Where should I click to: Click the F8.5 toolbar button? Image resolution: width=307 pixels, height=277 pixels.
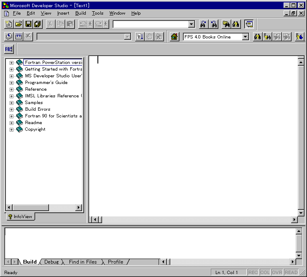click(x=9, y=49)
